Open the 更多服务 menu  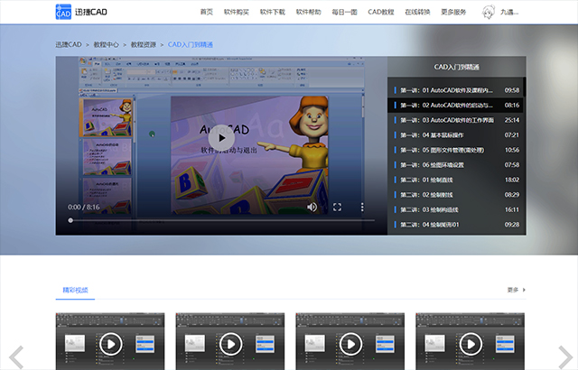click(453, 12)
